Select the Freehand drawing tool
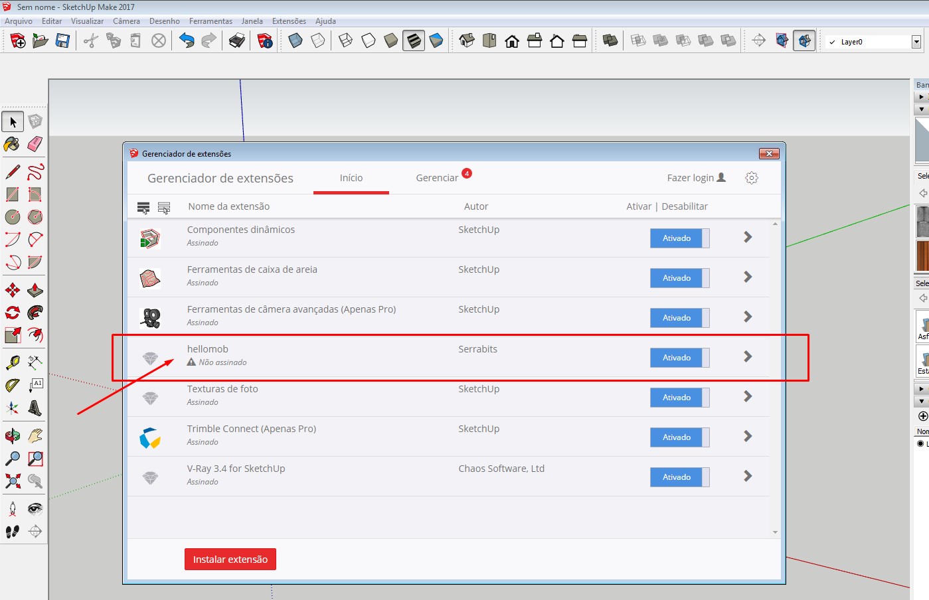 coord(35,172)
